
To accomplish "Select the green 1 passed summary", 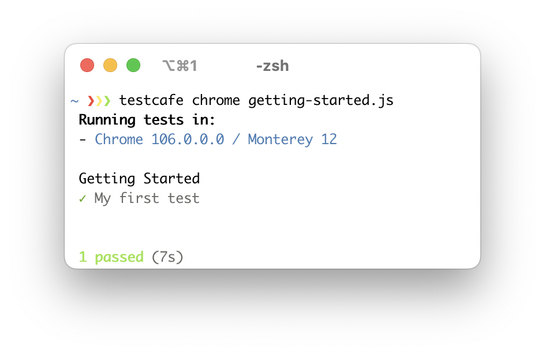I will [x=111, y=257].
